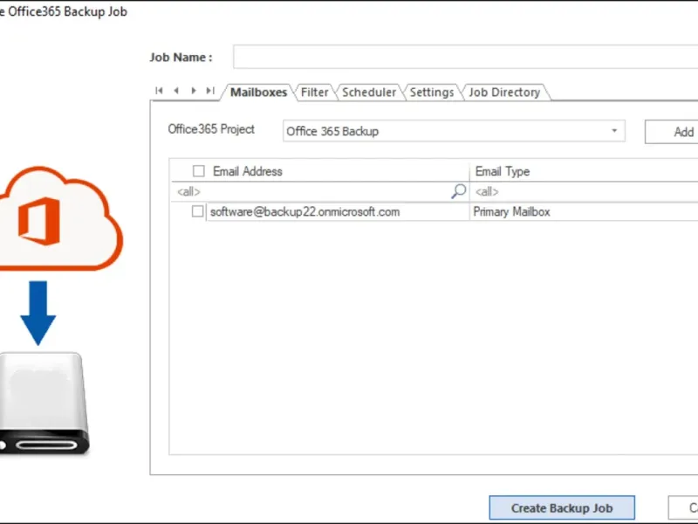Open the Job Directory tab
The height and width of the screenshot is (524, 698).
504,93
